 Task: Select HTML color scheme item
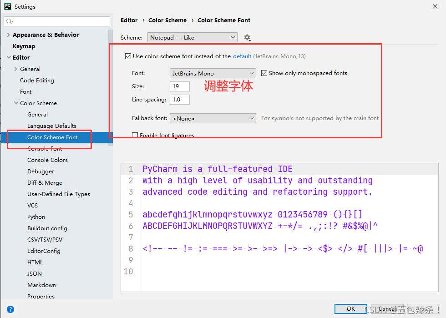point(35,262)
